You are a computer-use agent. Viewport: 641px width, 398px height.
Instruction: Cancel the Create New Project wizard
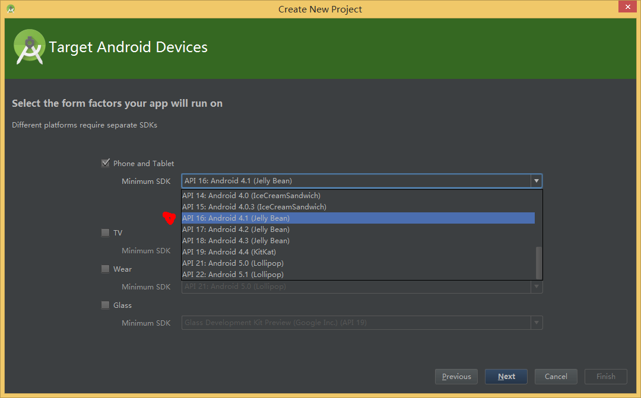coord(556,376)
